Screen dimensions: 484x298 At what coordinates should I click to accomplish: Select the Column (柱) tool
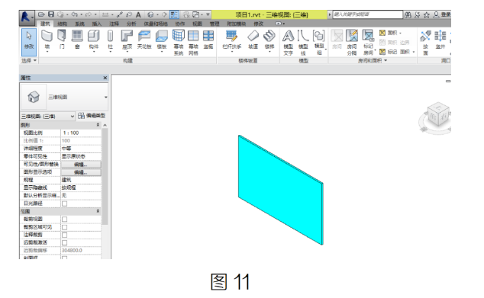click(x=110, y=40)
